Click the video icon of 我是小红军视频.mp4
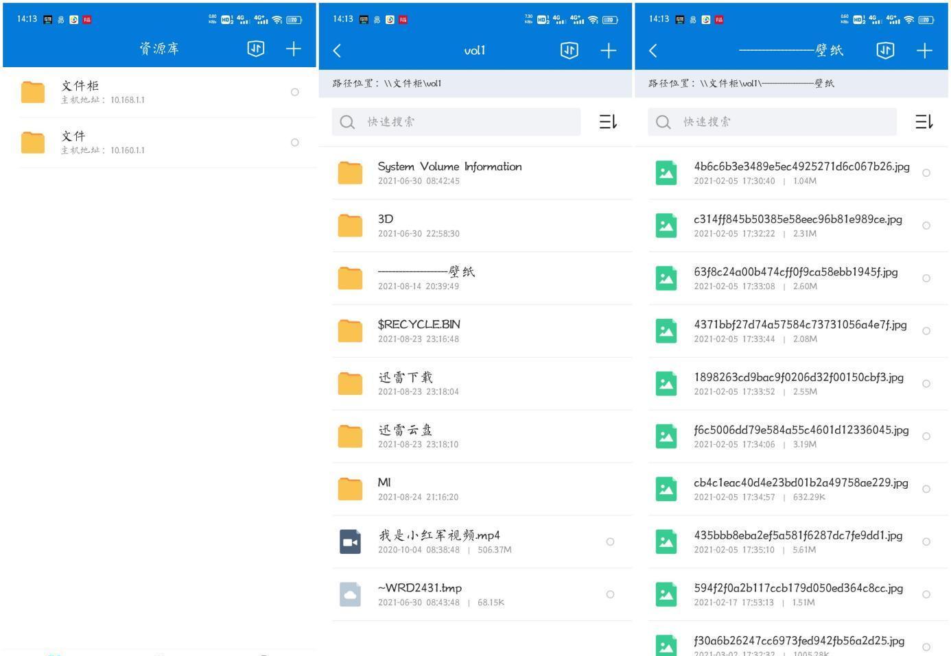Image resolution: width=951 pixels, height=656 pixels. click(x=351, y=542)
